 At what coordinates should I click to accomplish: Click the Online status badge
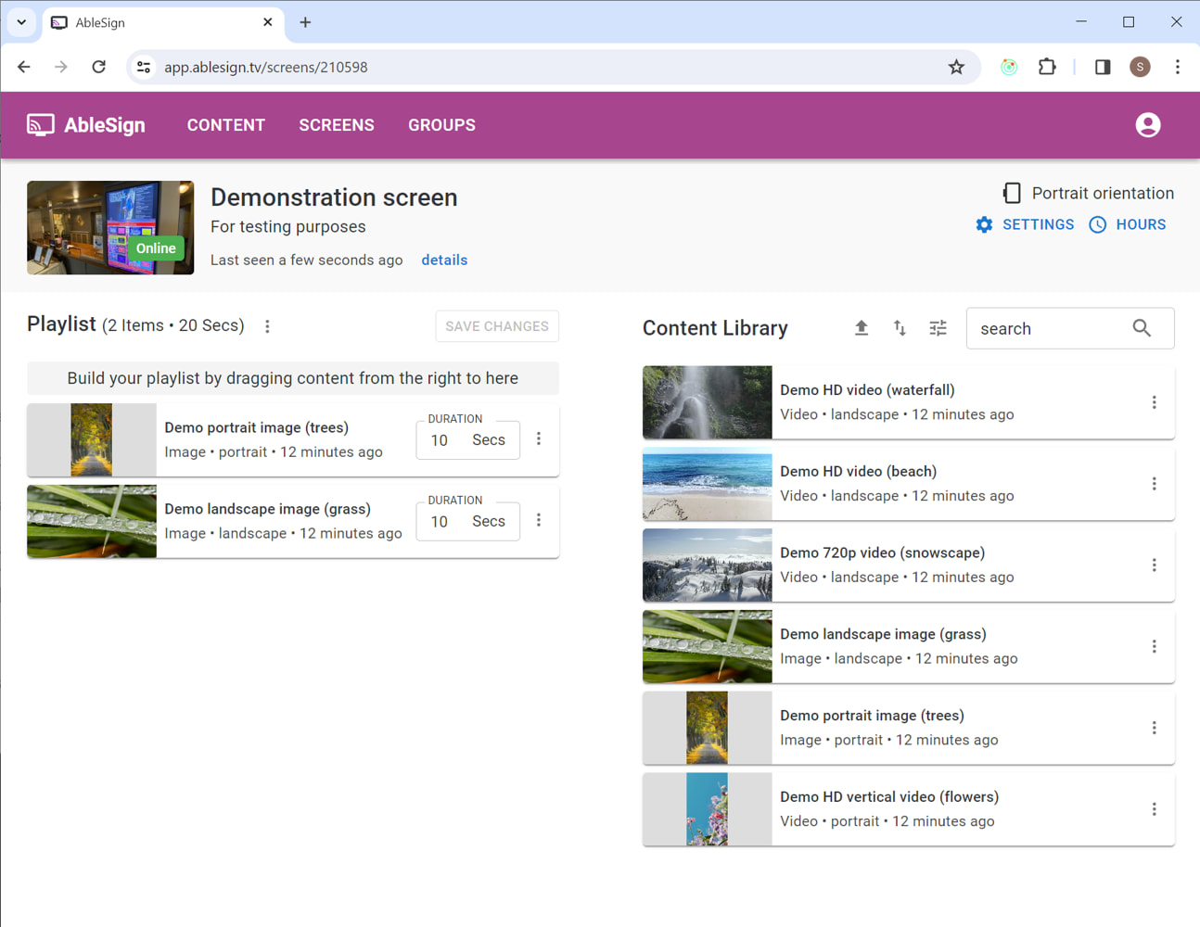[x=155, y=248]
